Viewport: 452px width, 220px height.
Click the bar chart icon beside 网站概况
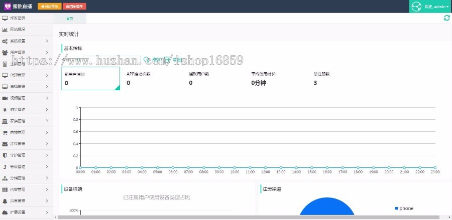[5, 30]
